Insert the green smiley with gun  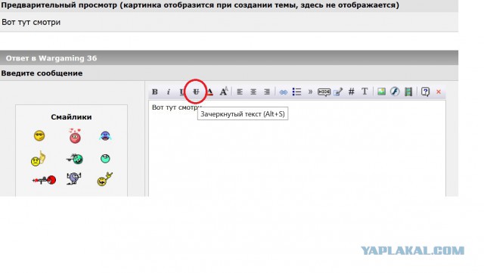point(74,158)
